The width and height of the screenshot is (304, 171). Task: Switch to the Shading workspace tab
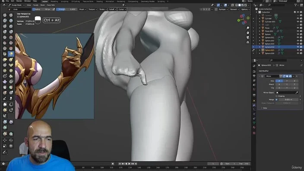pyautogui.click(x=99, y=1)
